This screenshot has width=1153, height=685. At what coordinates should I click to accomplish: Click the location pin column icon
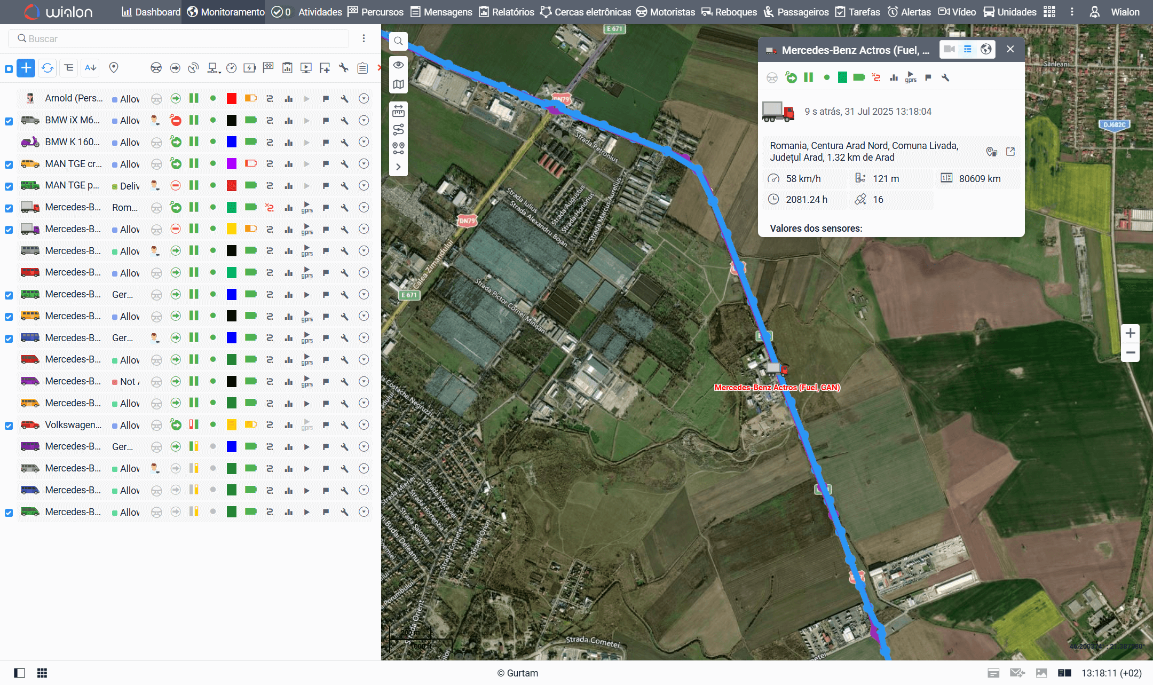[113, 68]
